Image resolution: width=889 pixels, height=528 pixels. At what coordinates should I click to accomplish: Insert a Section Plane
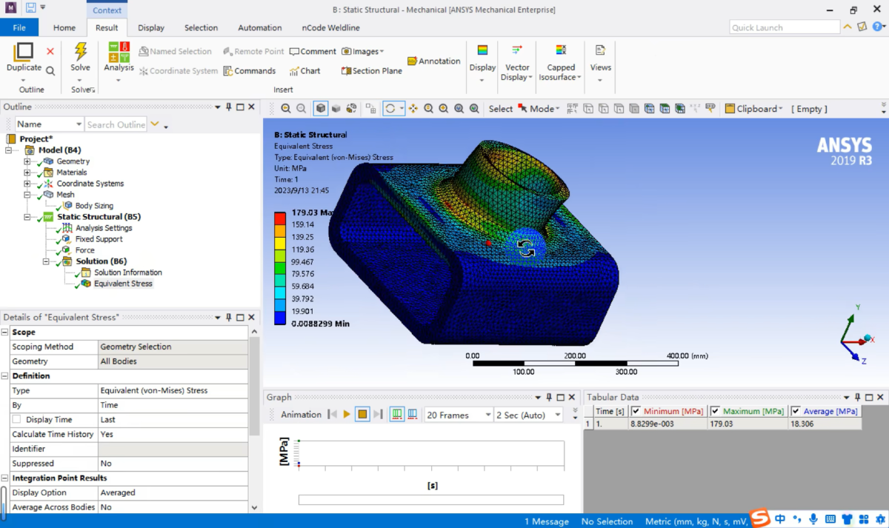[371, 71]
